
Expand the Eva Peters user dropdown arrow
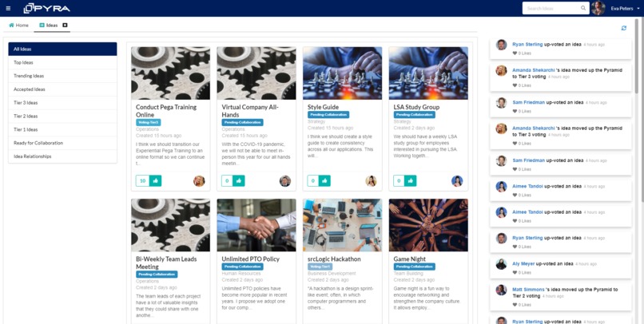638,9
